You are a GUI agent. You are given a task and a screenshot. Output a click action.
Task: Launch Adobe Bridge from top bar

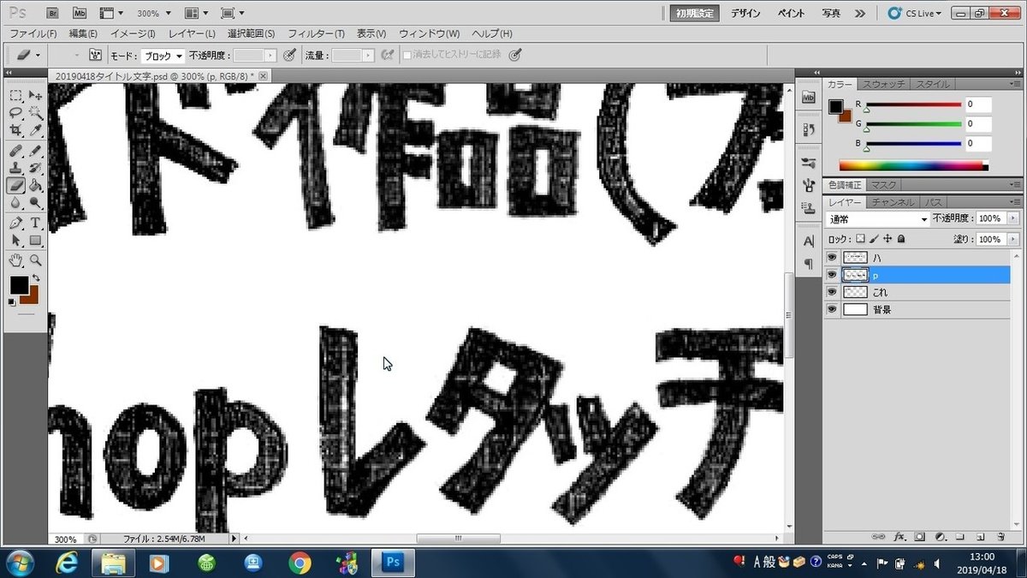tap(51, 13)
